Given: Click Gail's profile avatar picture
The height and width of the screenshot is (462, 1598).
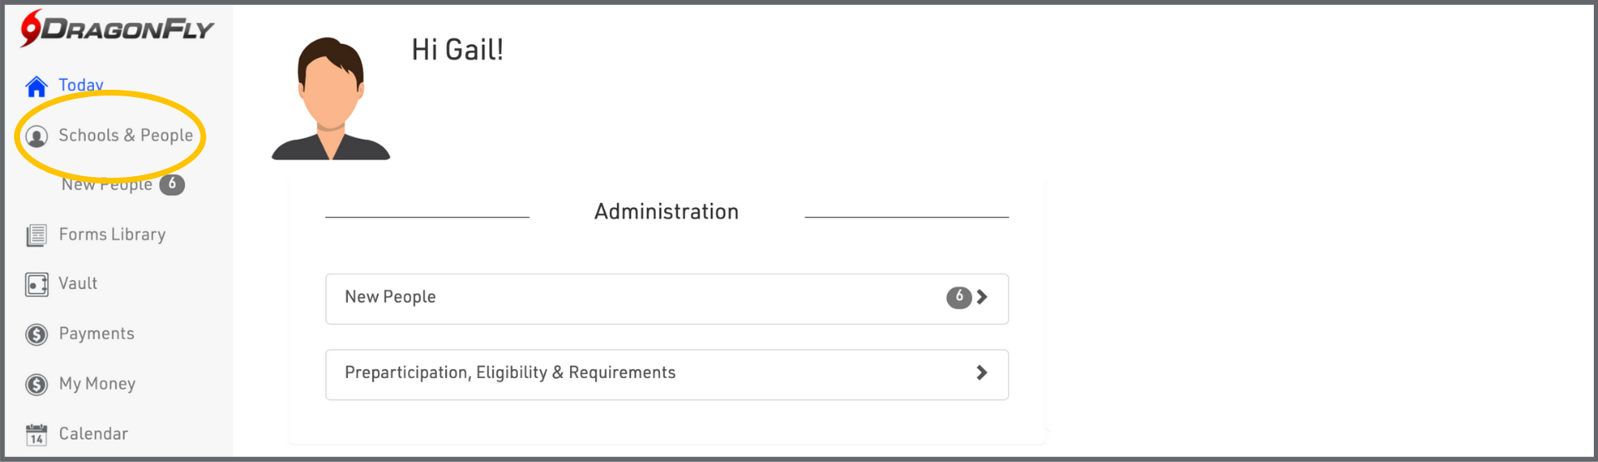Looking at the screenshot, I should click(331, 98).
